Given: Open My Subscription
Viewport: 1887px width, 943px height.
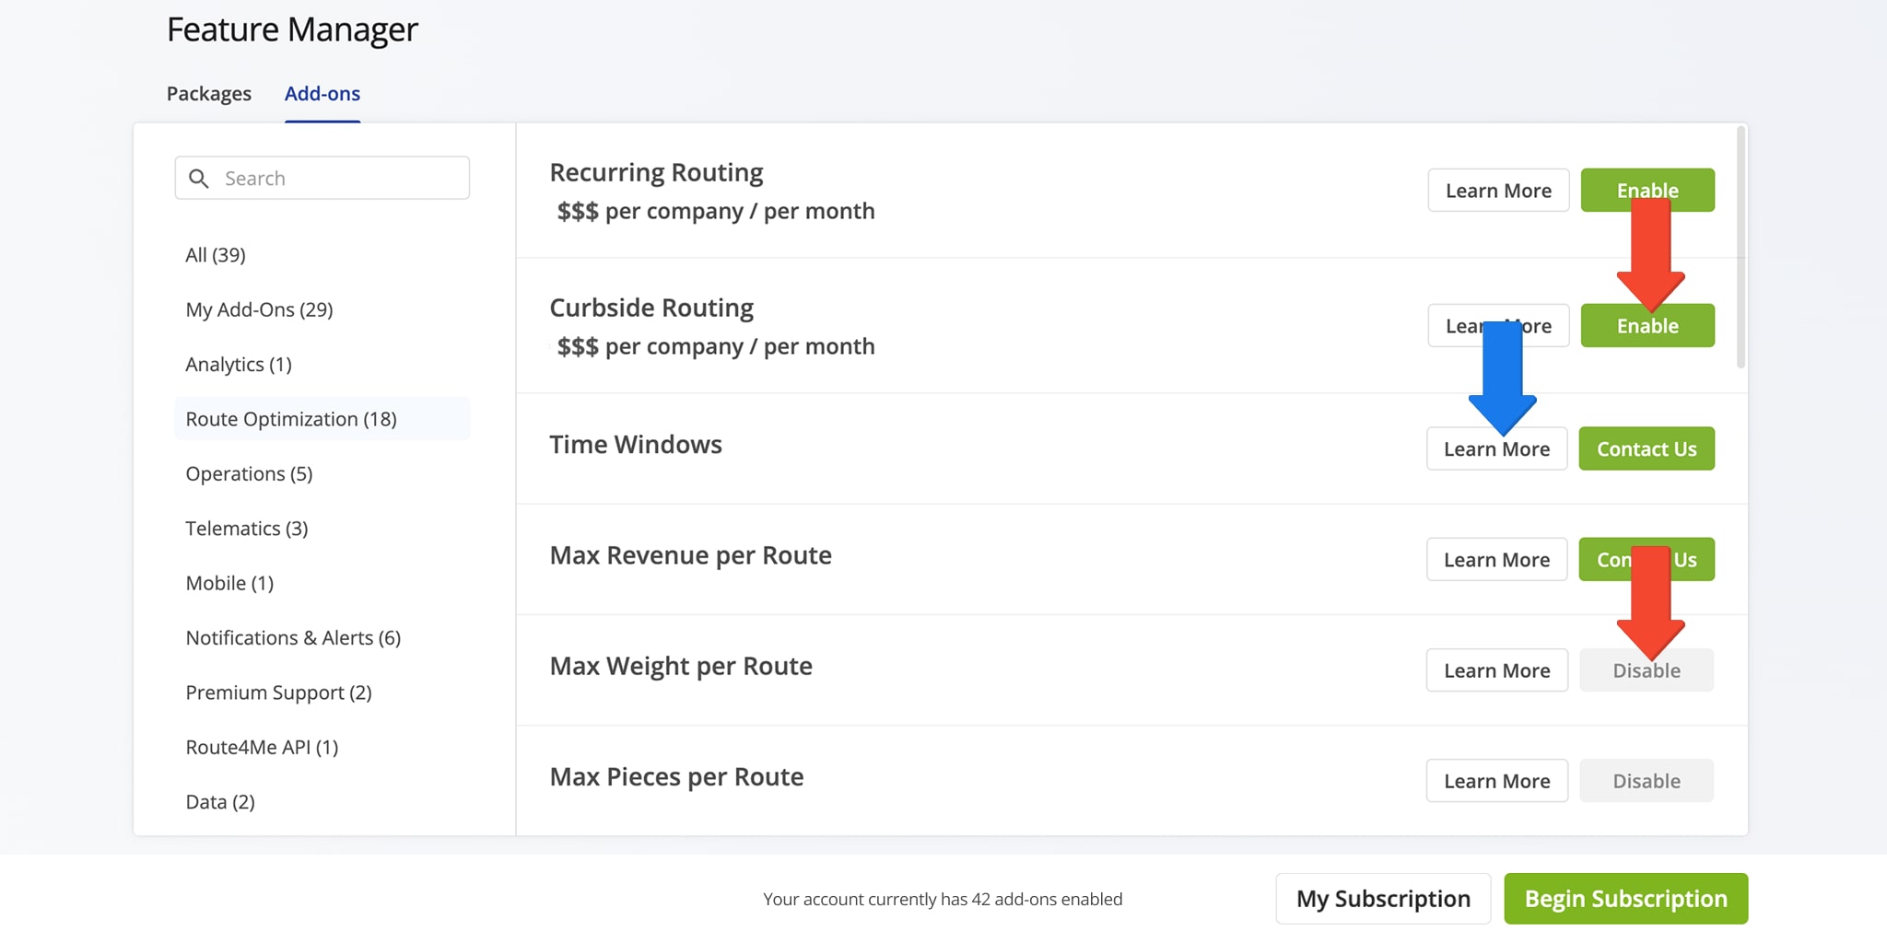Looking at the screenshot, I should pos(1382,899).
